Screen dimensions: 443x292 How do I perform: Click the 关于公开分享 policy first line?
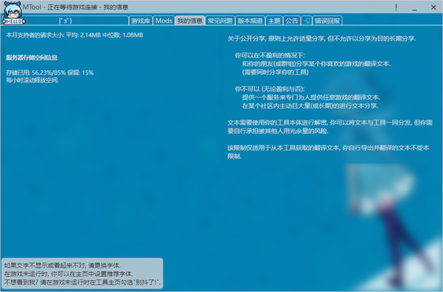322,39
